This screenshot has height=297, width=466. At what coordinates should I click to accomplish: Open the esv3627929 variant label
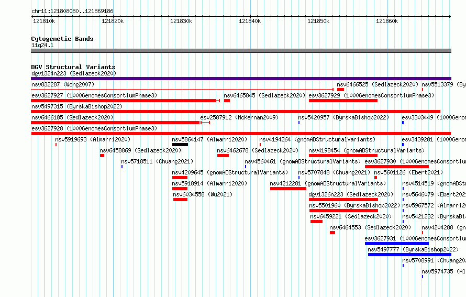371,95
